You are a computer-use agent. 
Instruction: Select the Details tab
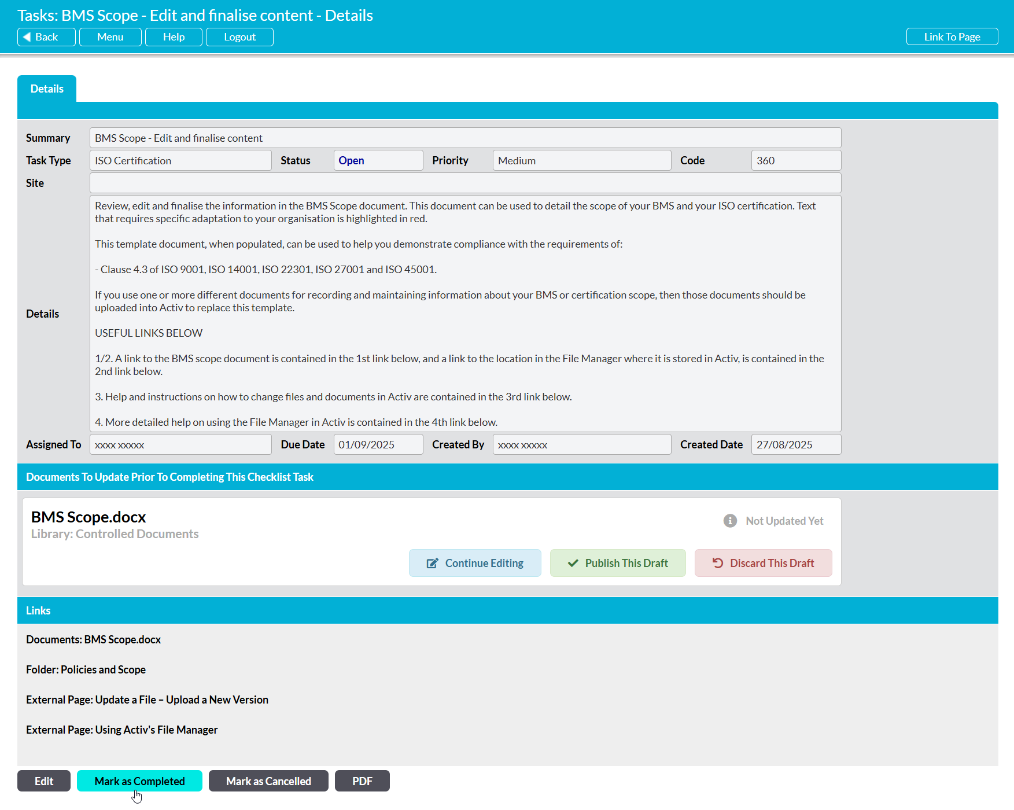(x=47, y=89)
